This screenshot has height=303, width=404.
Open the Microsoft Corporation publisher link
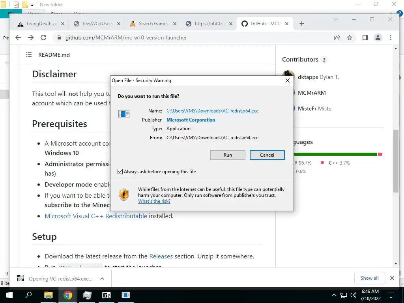(191, 120)
